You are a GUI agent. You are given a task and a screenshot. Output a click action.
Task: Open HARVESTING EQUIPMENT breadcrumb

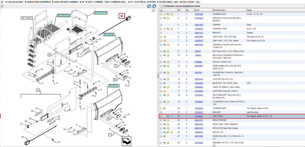click(x=39, y=2)
